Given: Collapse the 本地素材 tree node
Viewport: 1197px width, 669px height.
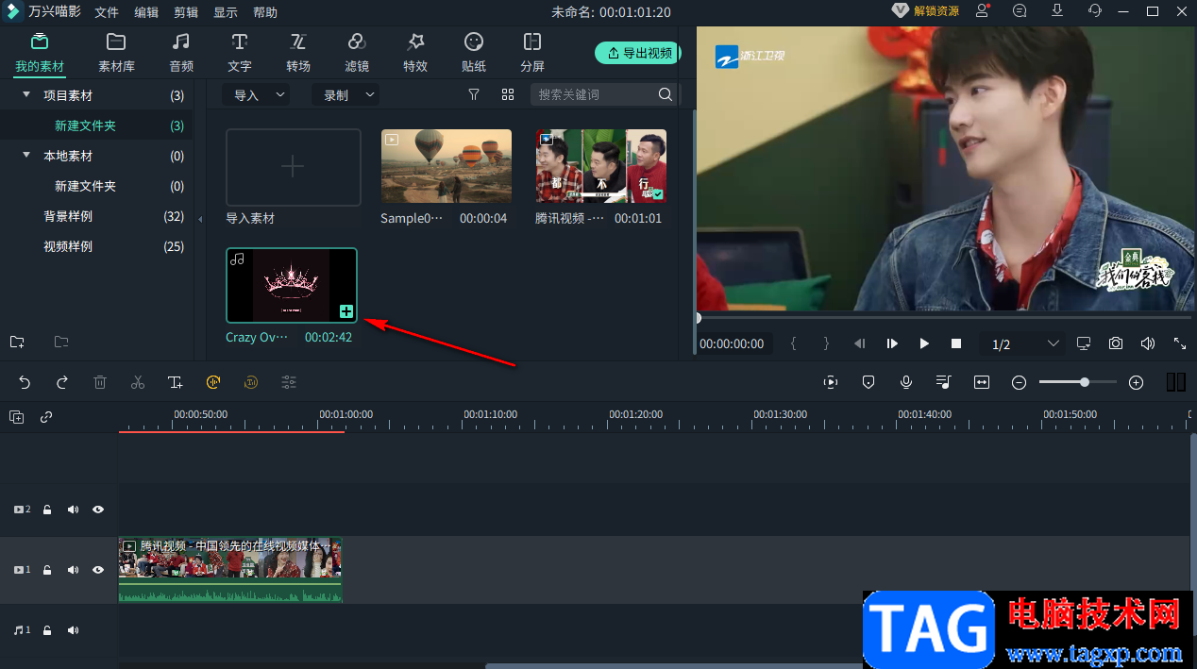Looking at the screenshot, I should tap(26, 156).
